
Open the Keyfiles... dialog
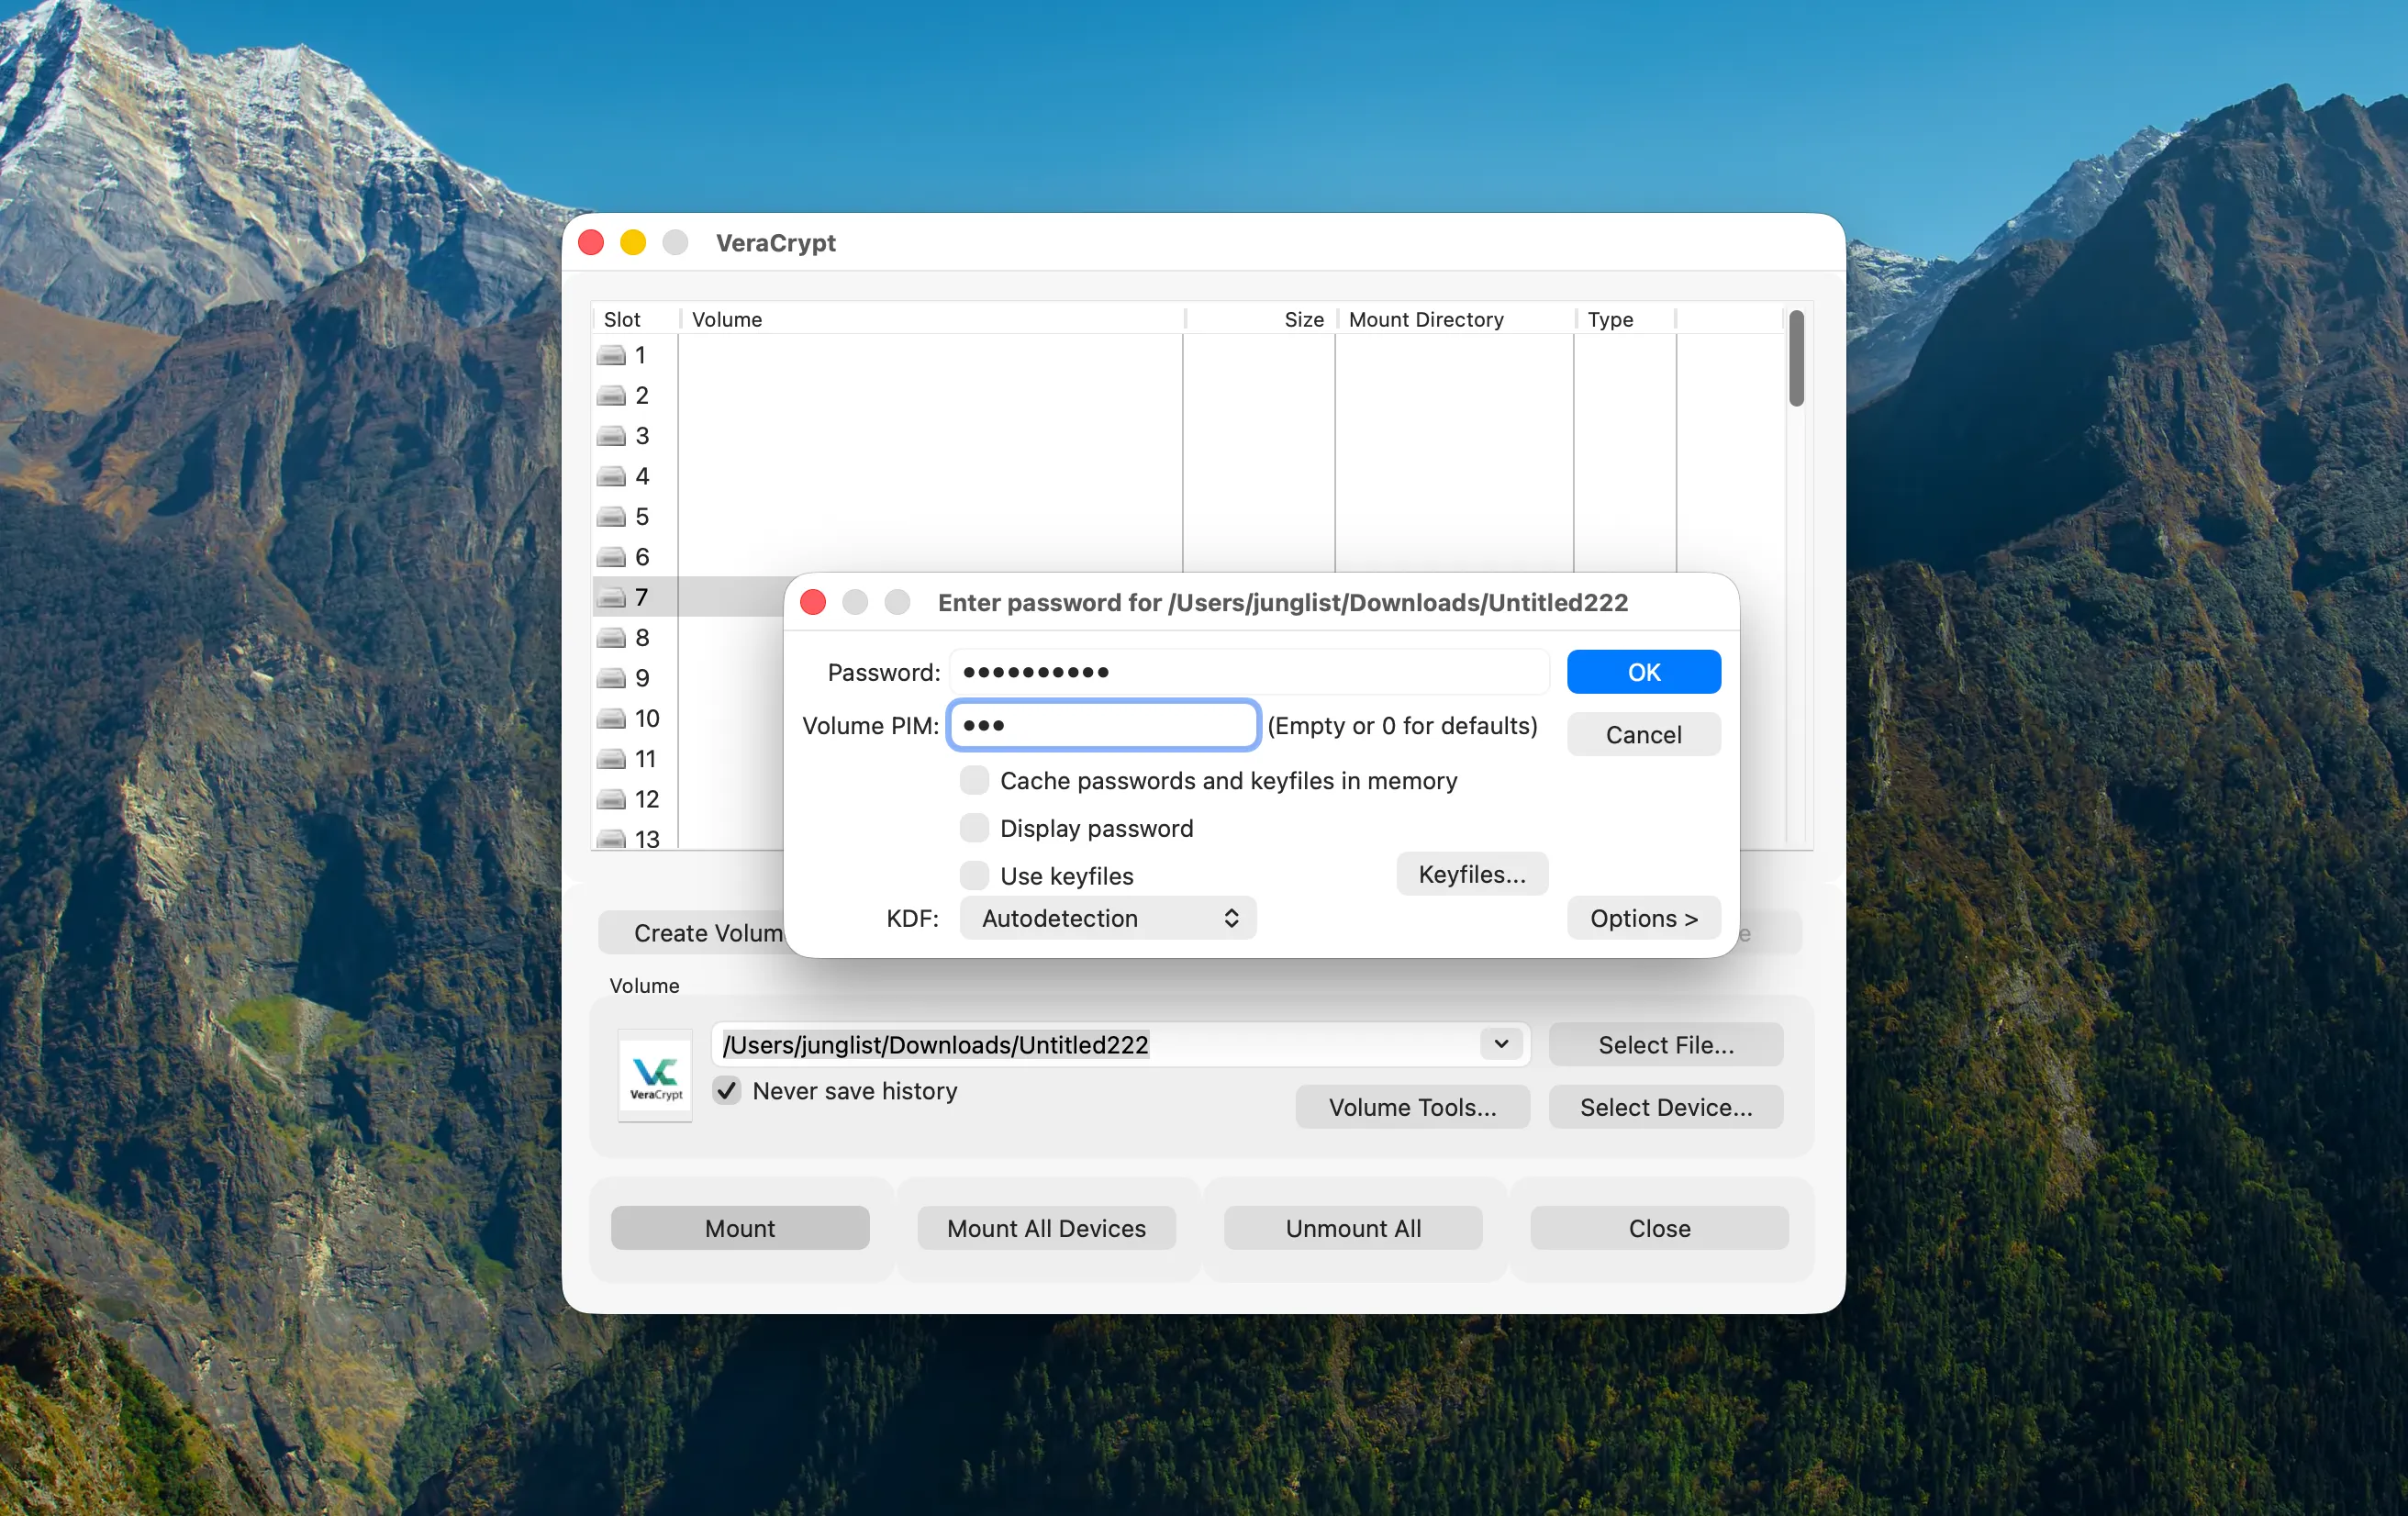coord(1472,874)
